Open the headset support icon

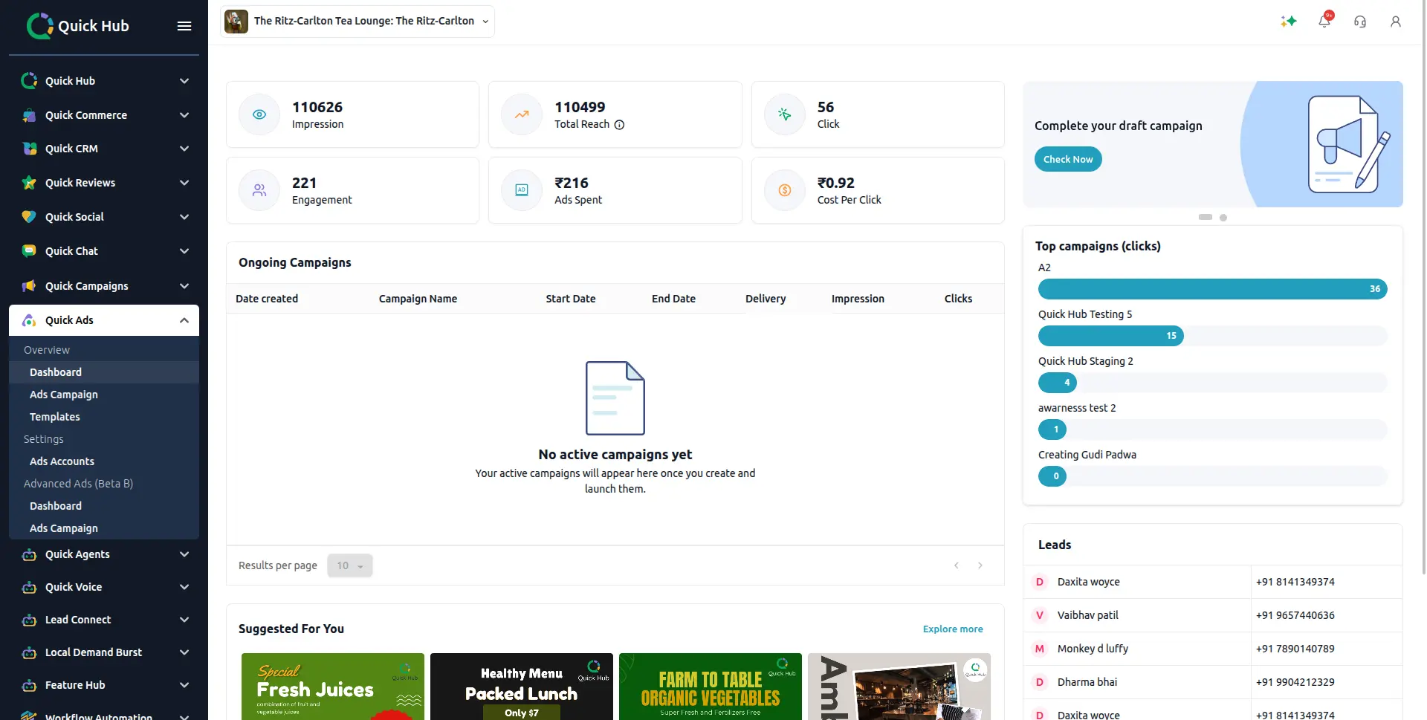tap(1360, 22)
